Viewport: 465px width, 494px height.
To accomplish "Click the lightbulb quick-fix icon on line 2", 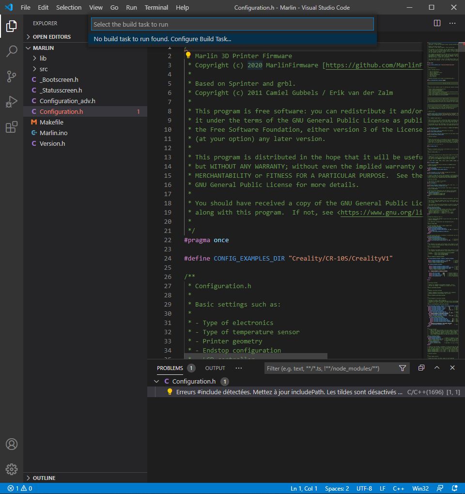I will click(188, 55).
